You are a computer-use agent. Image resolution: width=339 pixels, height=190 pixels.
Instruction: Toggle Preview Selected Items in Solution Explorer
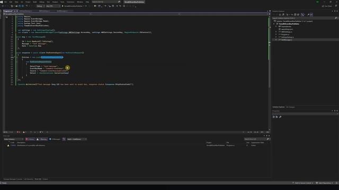tap(311, 15)
